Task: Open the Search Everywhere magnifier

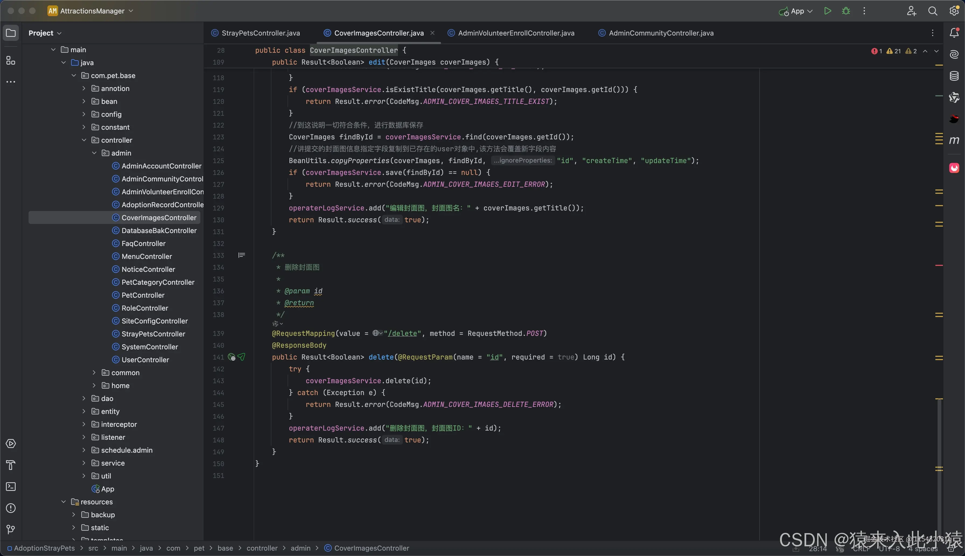Action: point(932,11)
